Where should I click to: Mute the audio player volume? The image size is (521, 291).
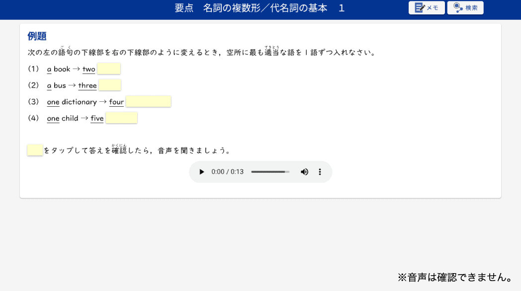304,172
